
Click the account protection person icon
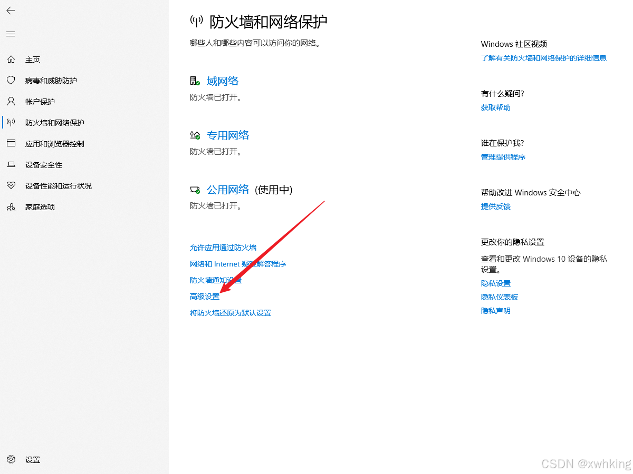(11, 102)
